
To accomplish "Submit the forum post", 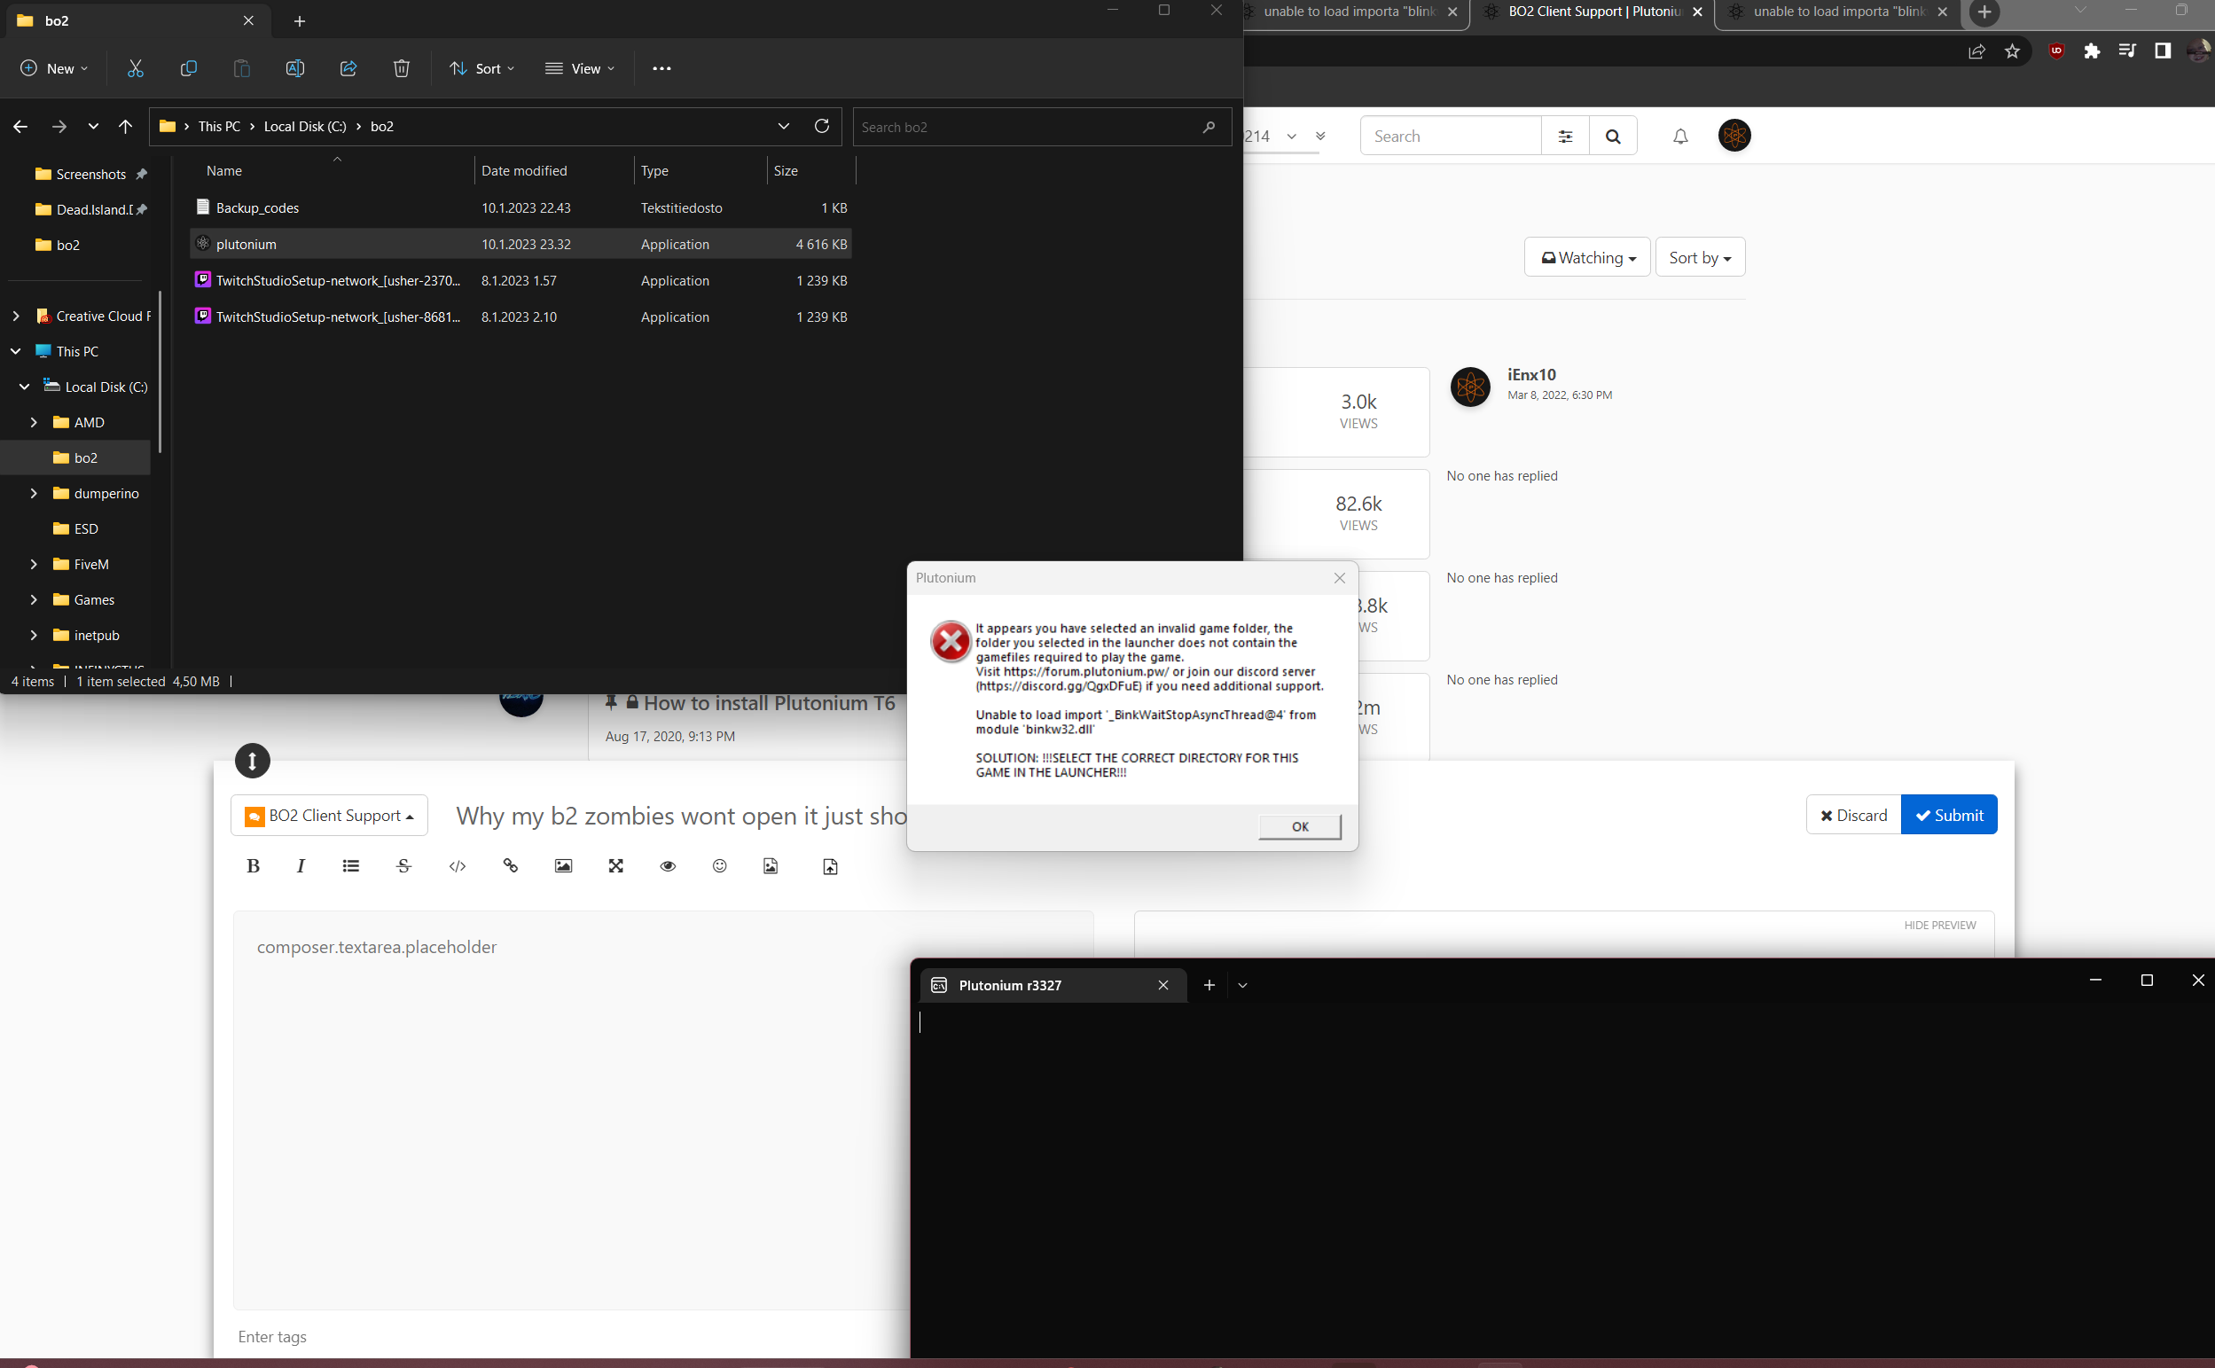I will tap(1949, 815).
